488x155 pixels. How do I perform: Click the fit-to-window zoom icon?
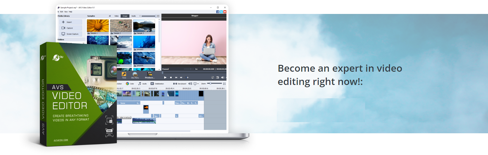coord(224,84)
